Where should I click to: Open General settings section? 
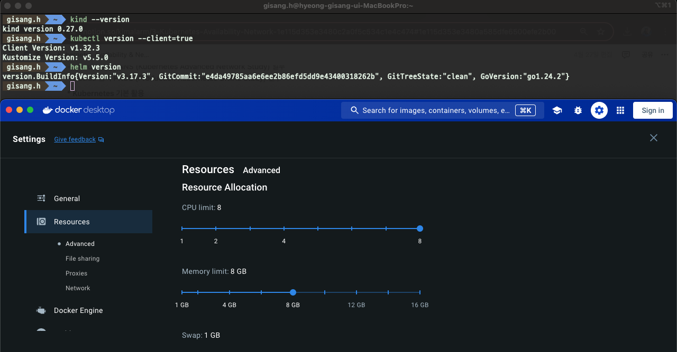coord(67,198)
